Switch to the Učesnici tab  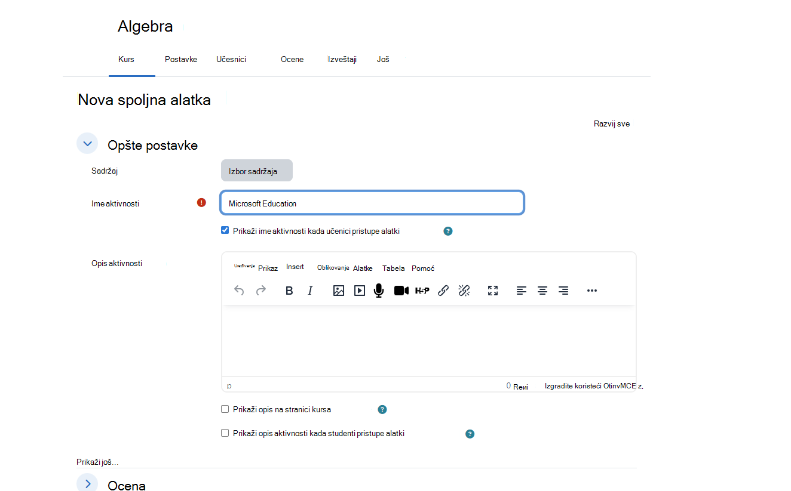[x=231, y=59]
